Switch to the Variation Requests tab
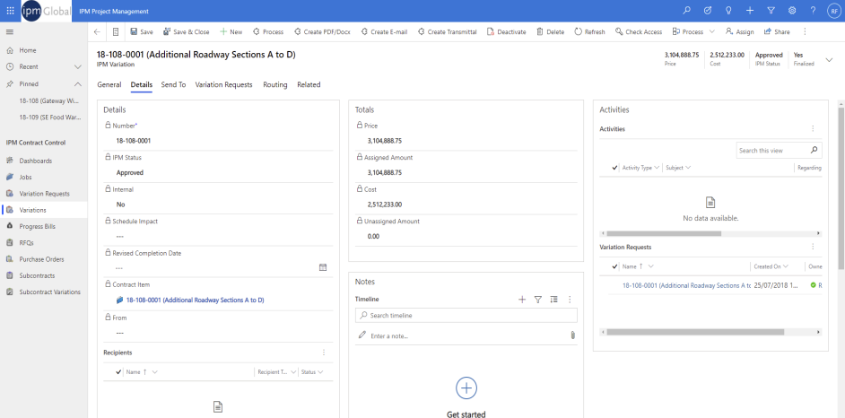This screenshot has height=418, width=845. (x=223, y=84)
